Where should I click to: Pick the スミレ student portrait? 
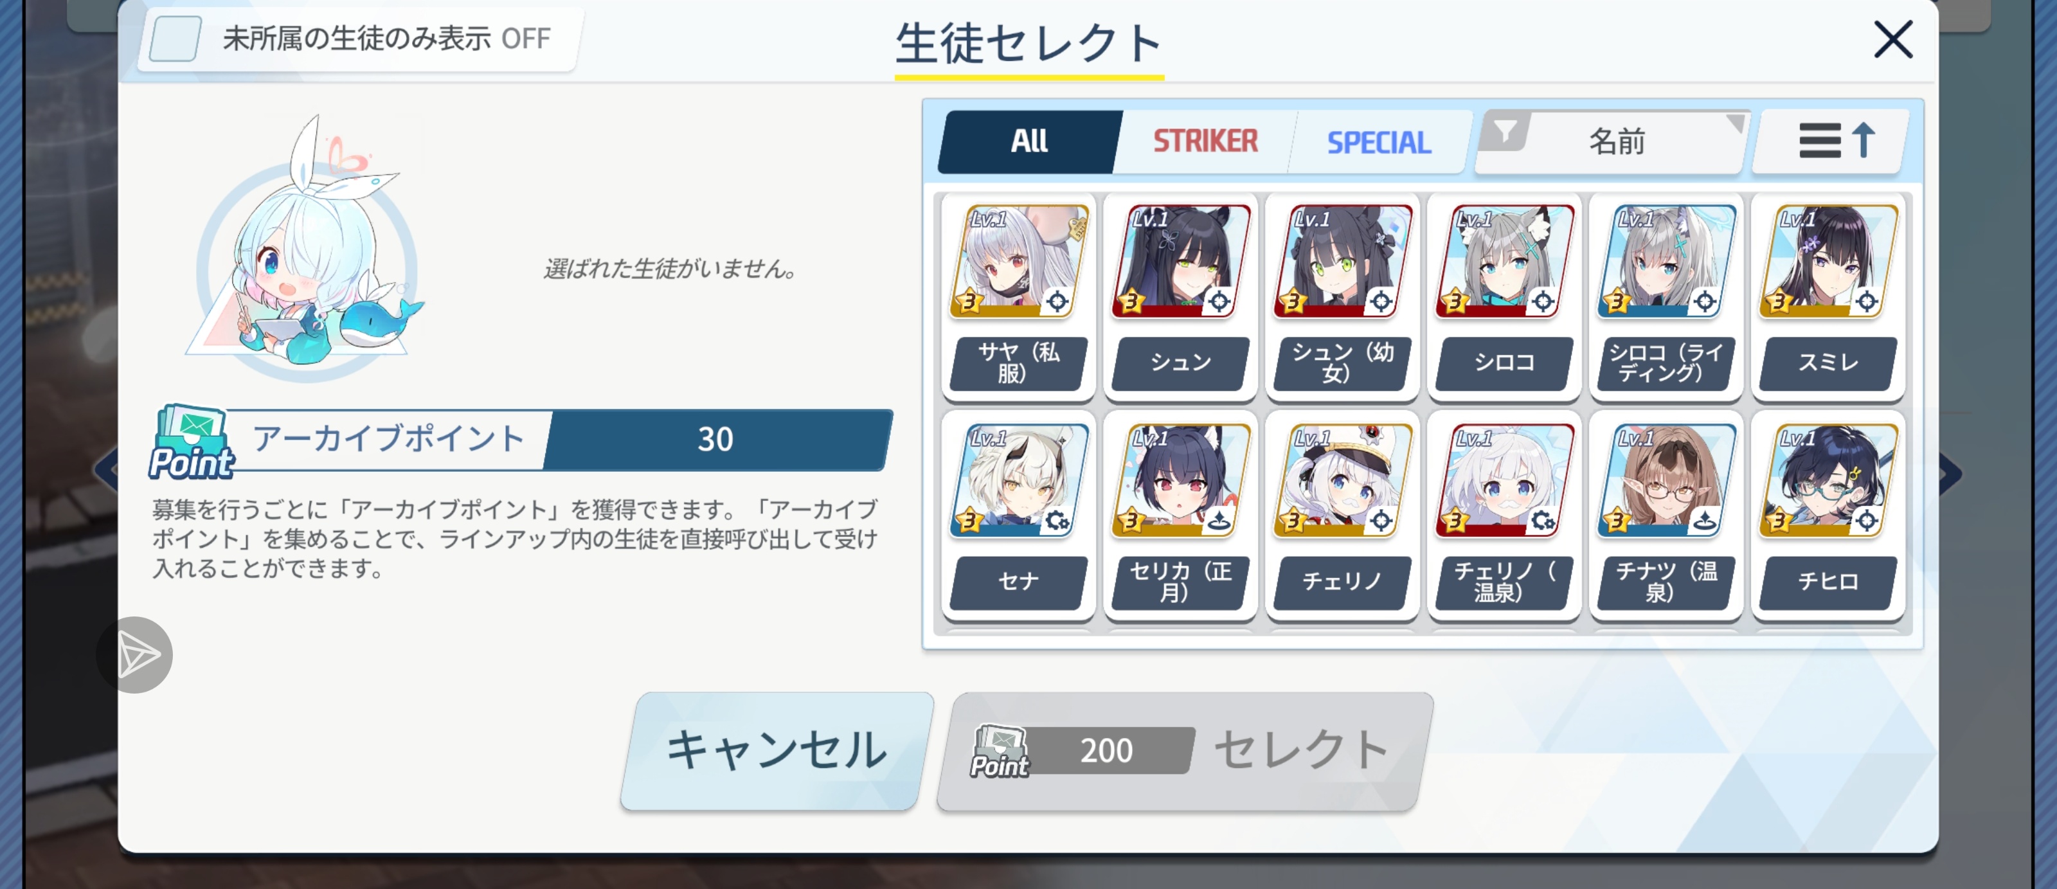click(x=1828, y=260)
